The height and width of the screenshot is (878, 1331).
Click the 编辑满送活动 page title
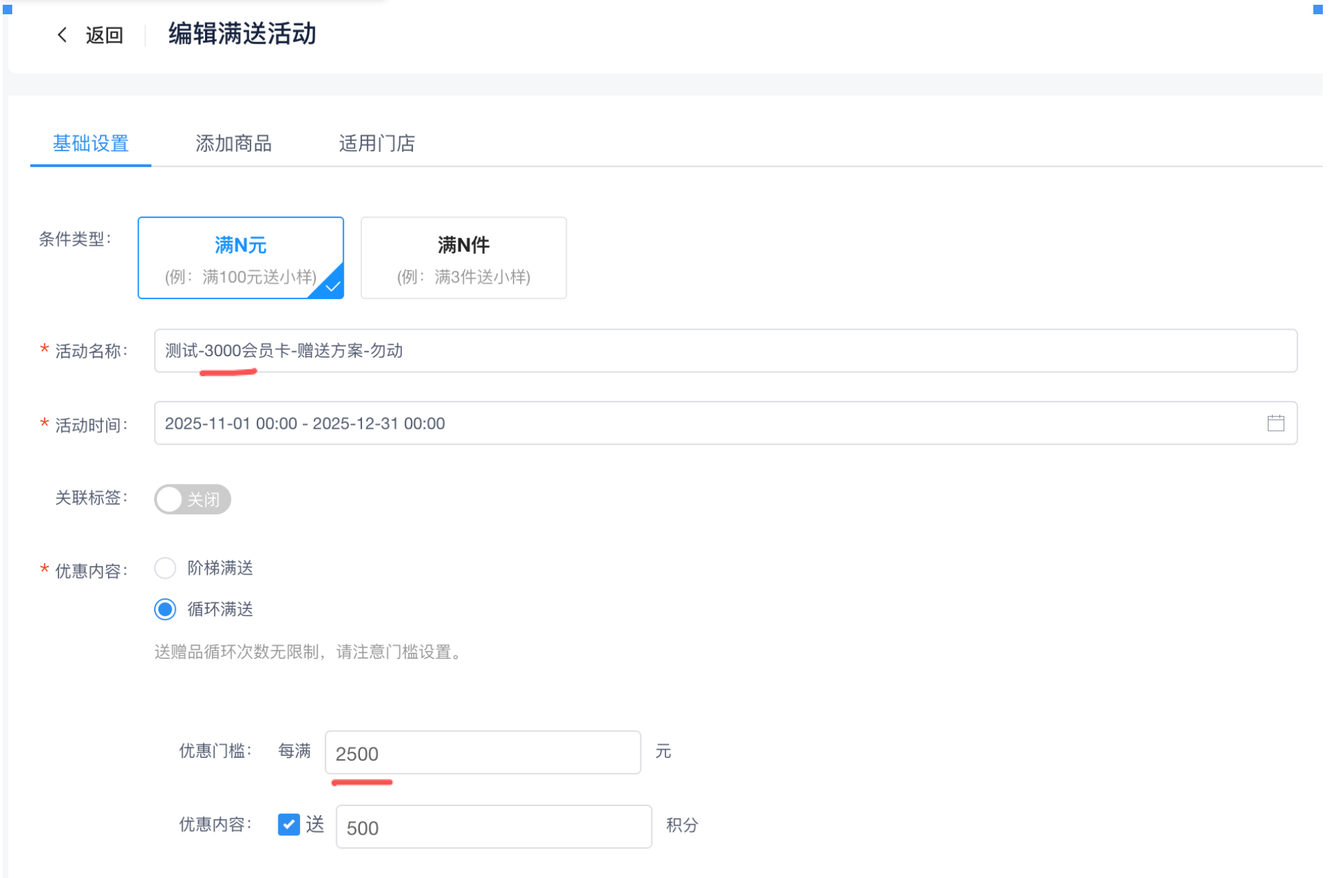point(242,34)
